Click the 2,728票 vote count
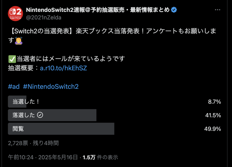This screenshot has width=232, height=167. (18, 143)
